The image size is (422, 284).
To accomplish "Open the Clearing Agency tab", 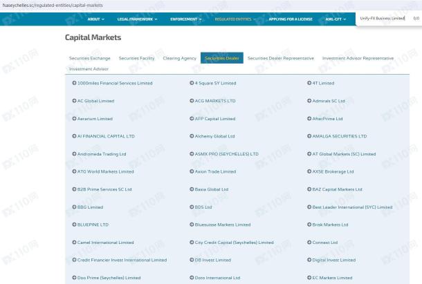I will [x=179, y=58].
